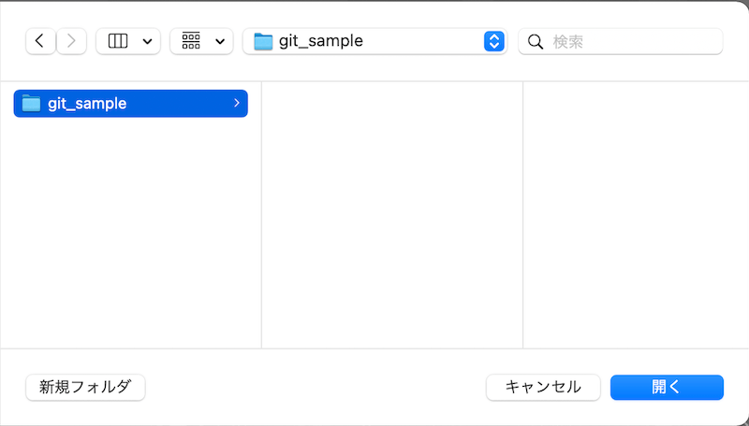749x426 pixels.
Task: Open the view mode dropdown chevron
Action: [x=148, y=41]
